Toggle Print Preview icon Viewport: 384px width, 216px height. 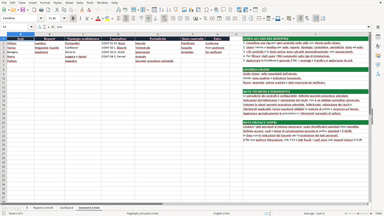click(x=48, y=10)
